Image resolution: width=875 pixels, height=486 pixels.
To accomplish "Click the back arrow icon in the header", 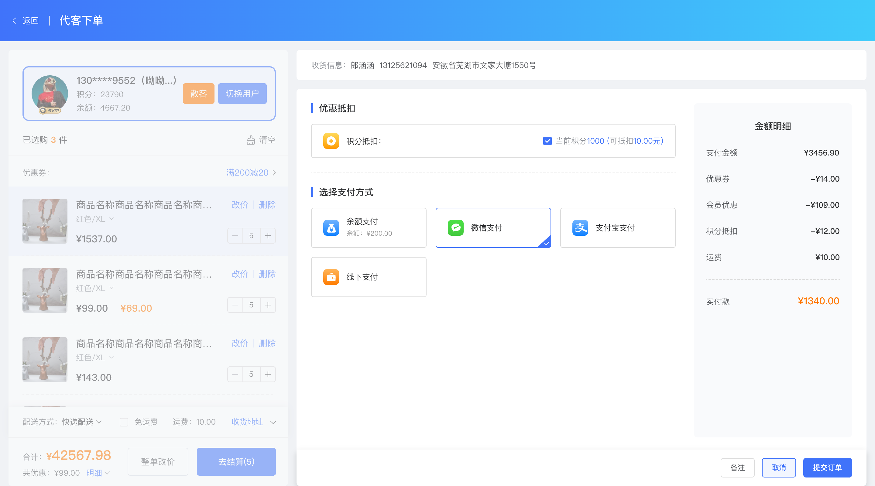I will pyautogui.click(x=14, y=21).
